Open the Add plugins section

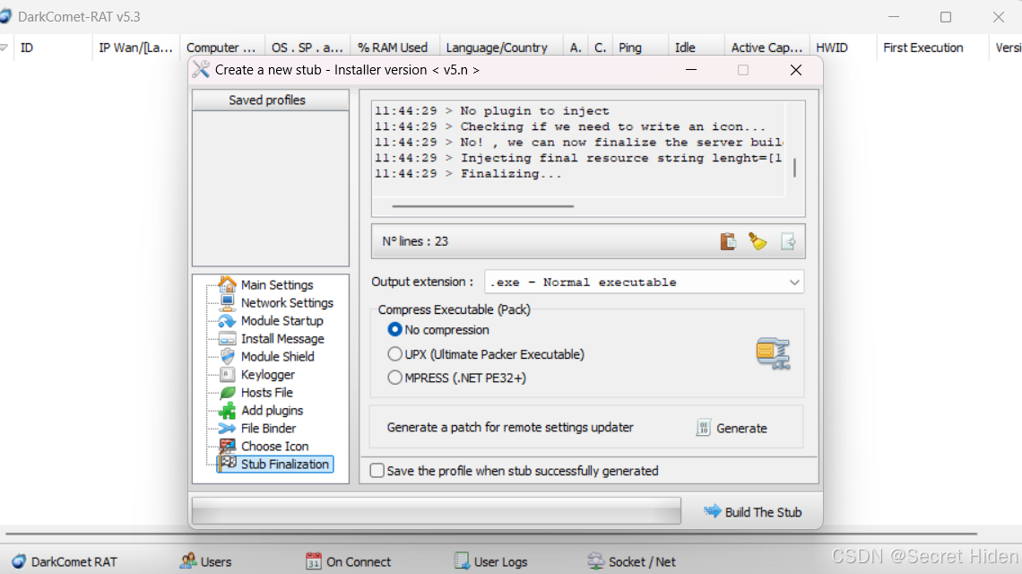[x=272, y=410]
